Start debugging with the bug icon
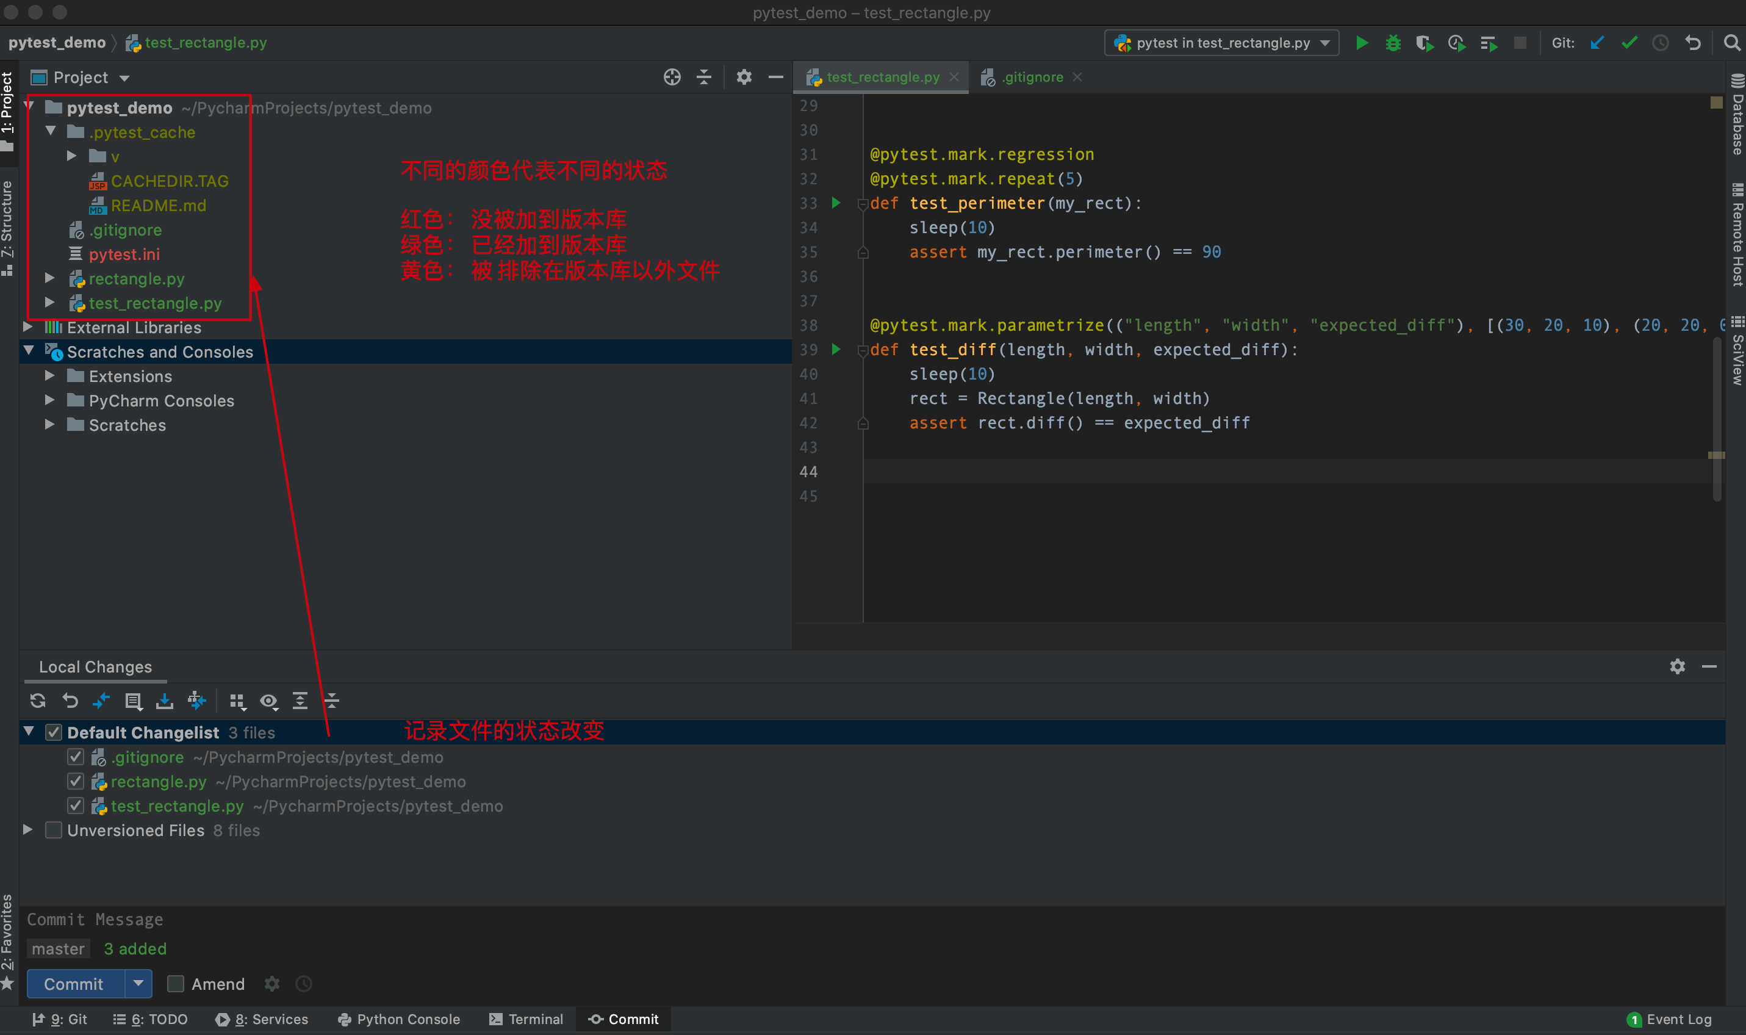The image size is (1746, 1035). [1393, 43]
